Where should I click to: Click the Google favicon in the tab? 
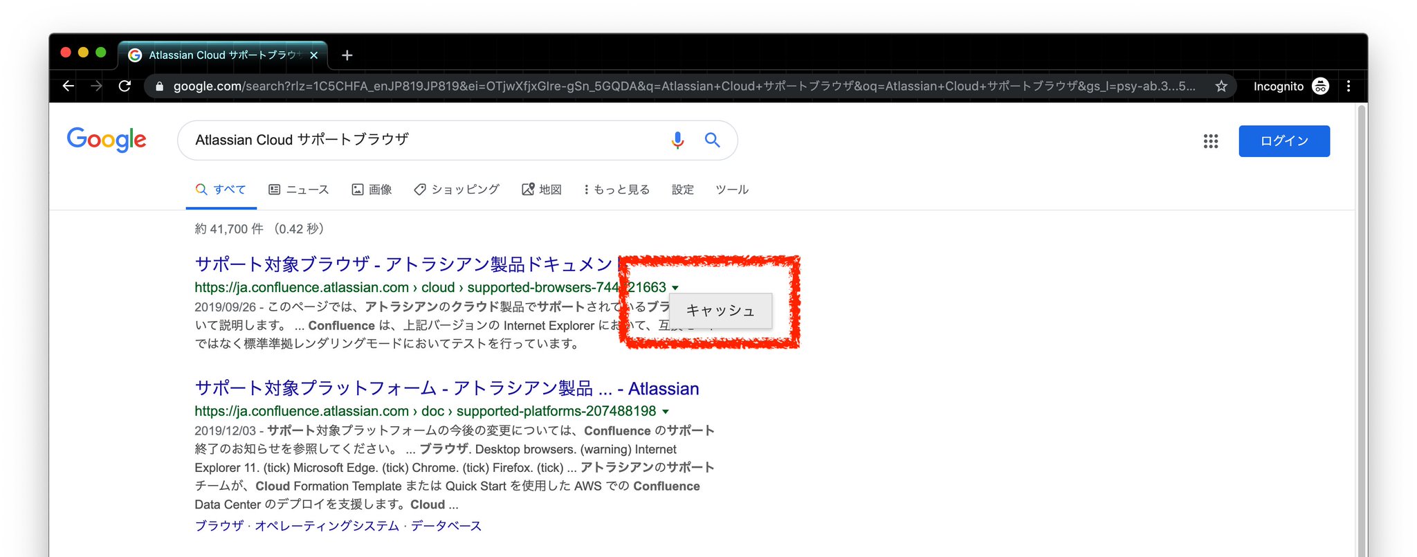pyautogui.click(x=136, y=55)
